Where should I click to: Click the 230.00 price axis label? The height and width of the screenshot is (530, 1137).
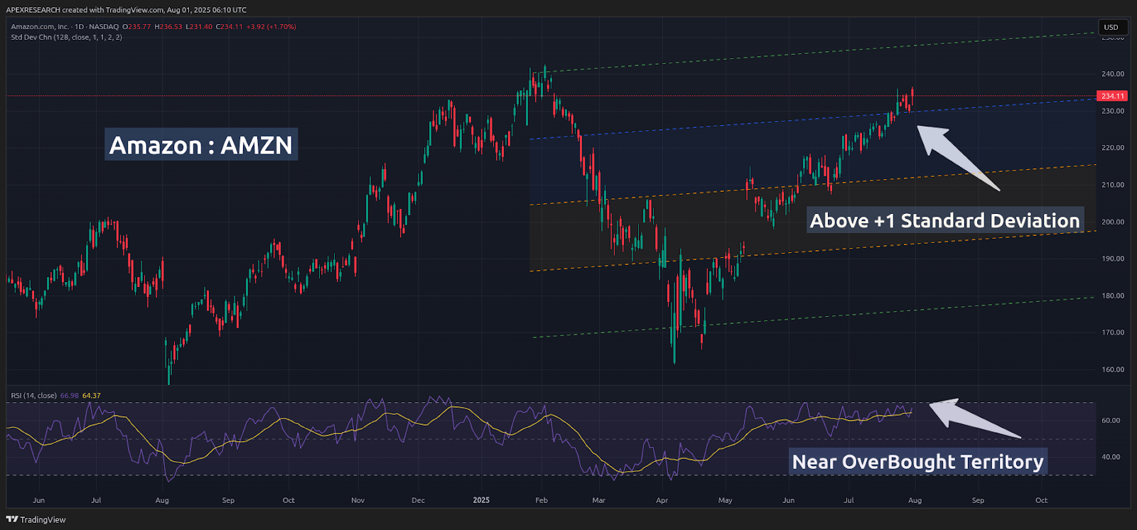tap(1113, 111)
